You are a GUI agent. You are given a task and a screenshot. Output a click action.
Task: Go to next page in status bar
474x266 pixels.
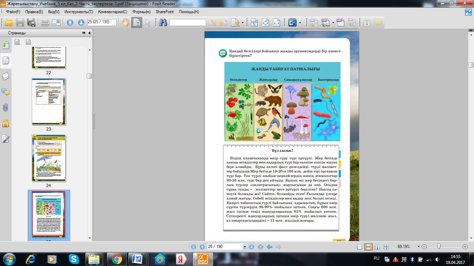pyautogui.click(x=252, y=247)
